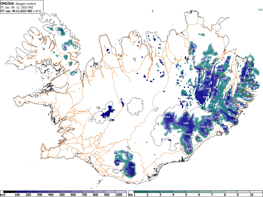Click the black 0–100 m legend swatch

pyautogui.click(x=9, y=192)
